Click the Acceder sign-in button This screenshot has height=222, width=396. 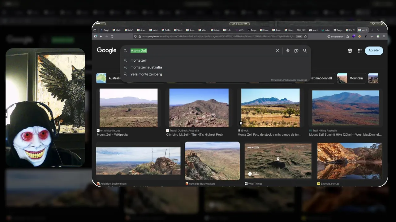point(374,51)
